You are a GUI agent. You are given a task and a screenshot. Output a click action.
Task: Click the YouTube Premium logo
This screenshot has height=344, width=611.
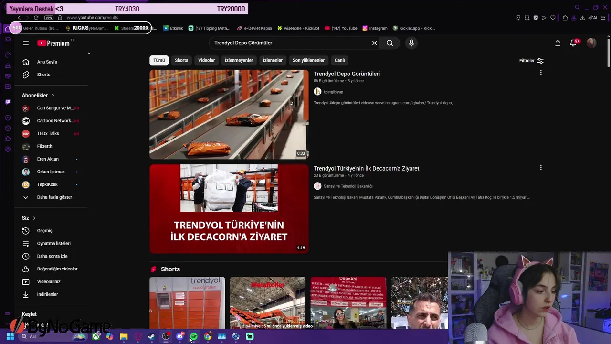point(53,43)
